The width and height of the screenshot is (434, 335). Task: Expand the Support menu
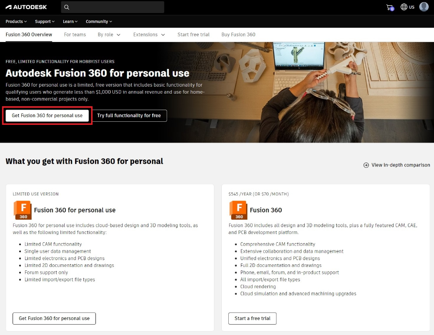point(45,22)
